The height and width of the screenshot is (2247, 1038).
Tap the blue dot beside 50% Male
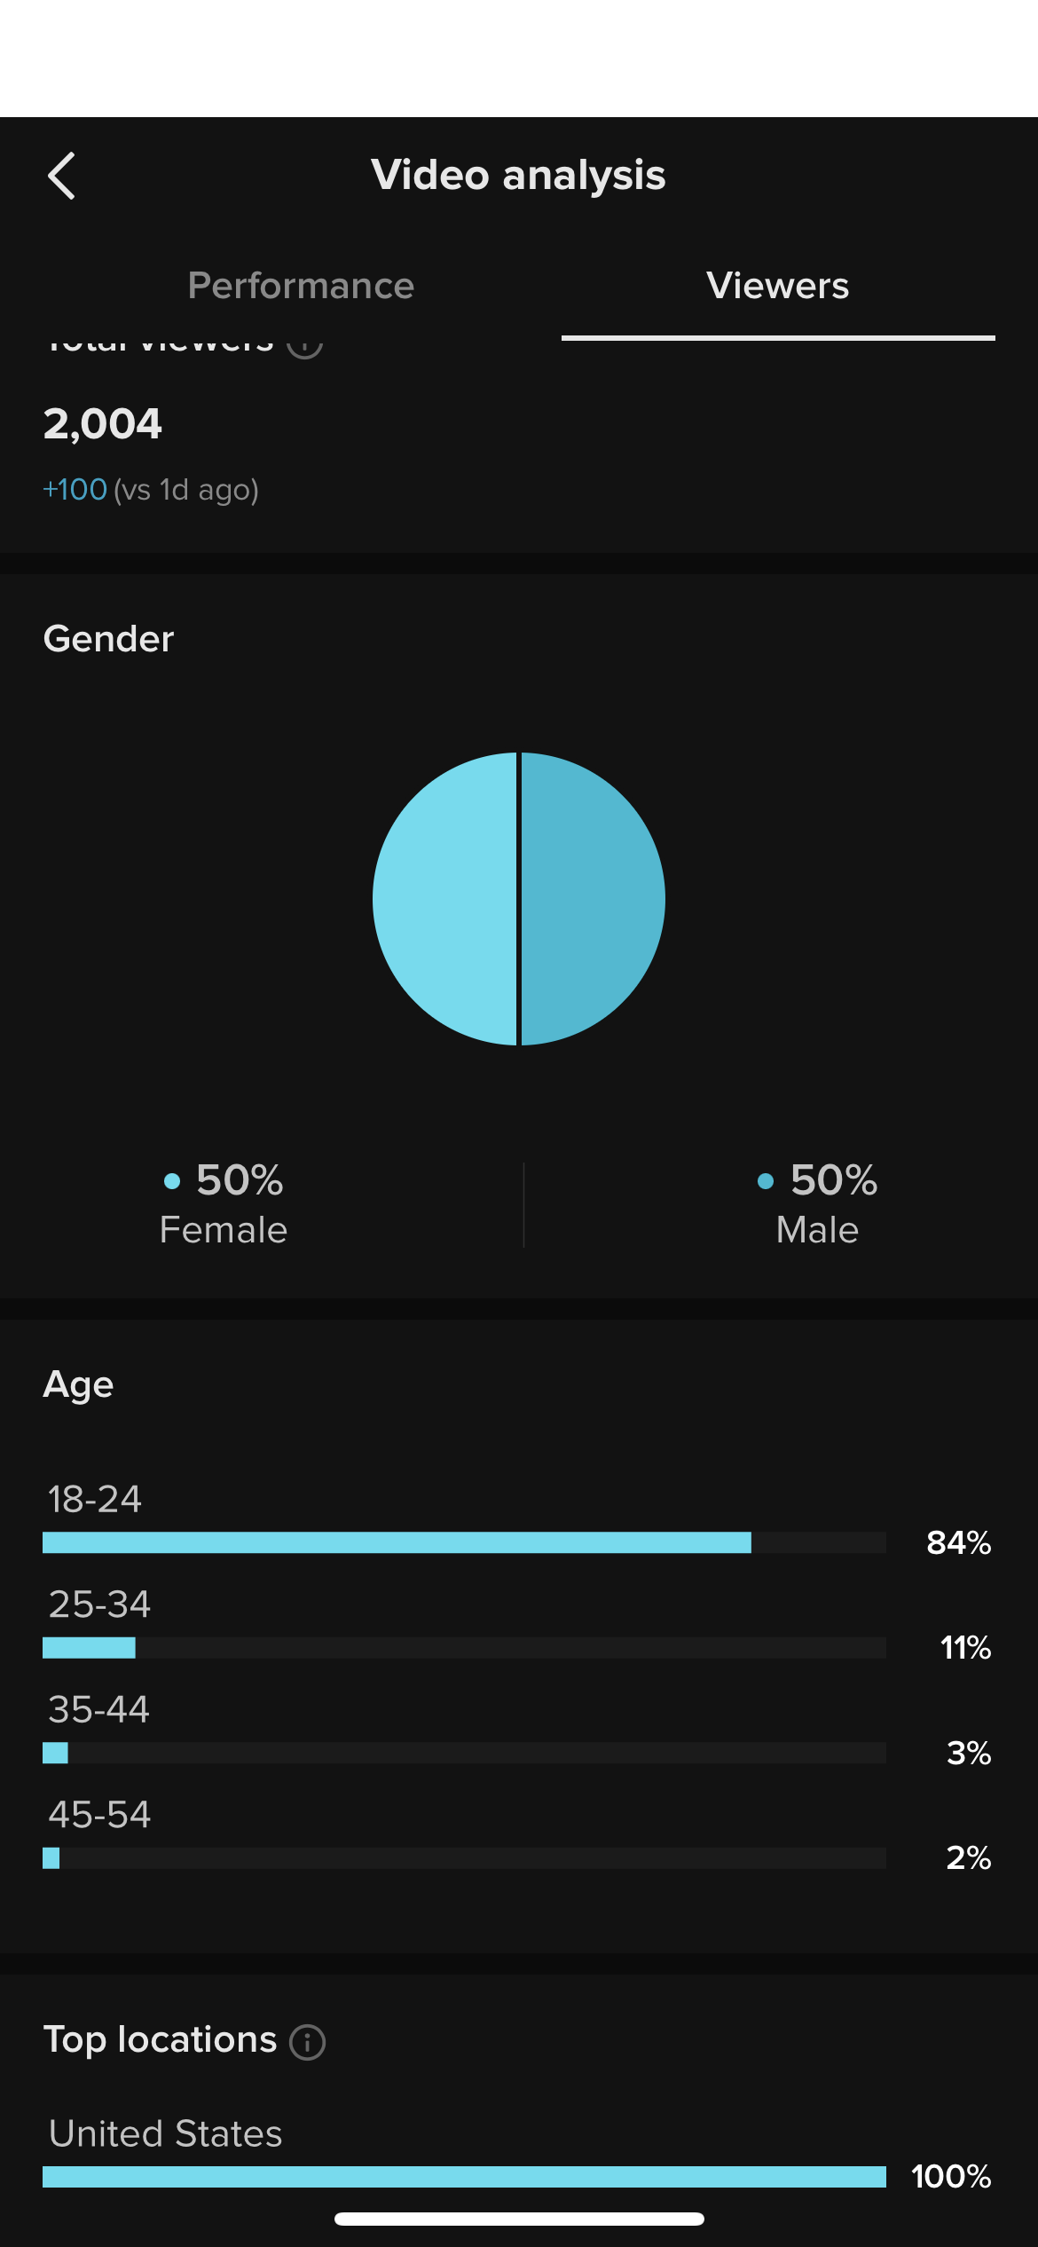click(x=766, y=1181)
